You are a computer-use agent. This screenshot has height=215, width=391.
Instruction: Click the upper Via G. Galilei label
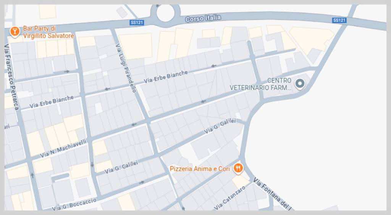[220, 126]
